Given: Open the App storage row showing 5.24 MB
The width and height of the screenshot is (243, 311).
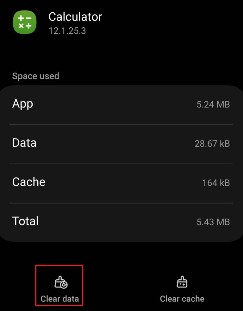Looking at the screenshot, I should coord(121,104).
